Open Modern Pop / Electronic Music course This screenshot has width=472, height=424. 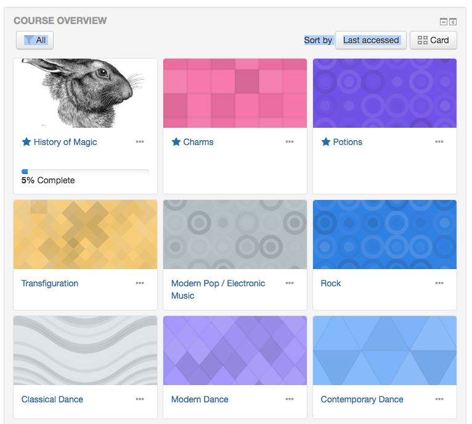point(218,289)
